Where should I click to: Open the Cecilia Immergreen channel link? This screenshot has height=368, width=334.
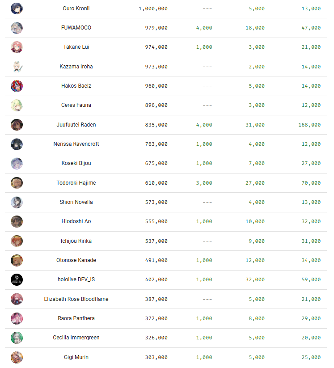tap(76, 338)
